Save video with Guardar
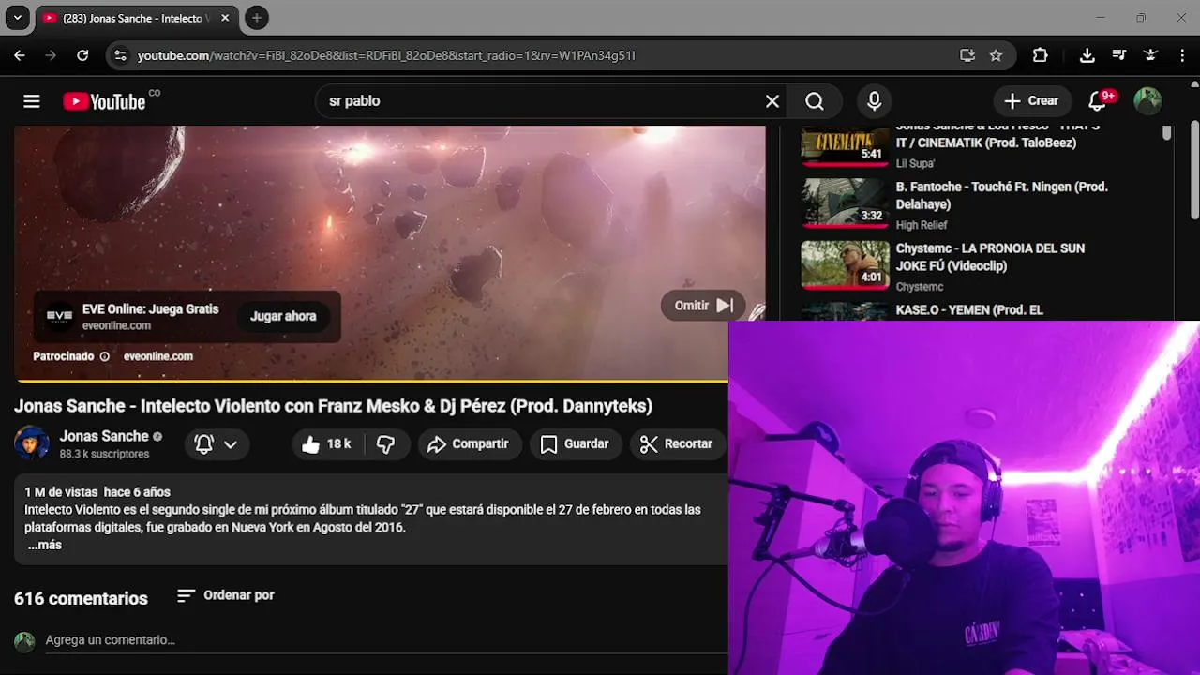 (x=575, y=444)
